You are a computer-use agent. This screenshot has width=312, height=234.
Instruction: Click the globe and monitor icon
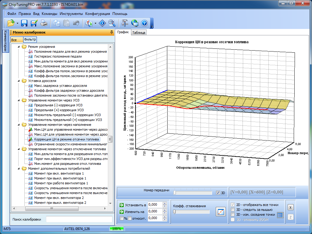coord(134,23)
